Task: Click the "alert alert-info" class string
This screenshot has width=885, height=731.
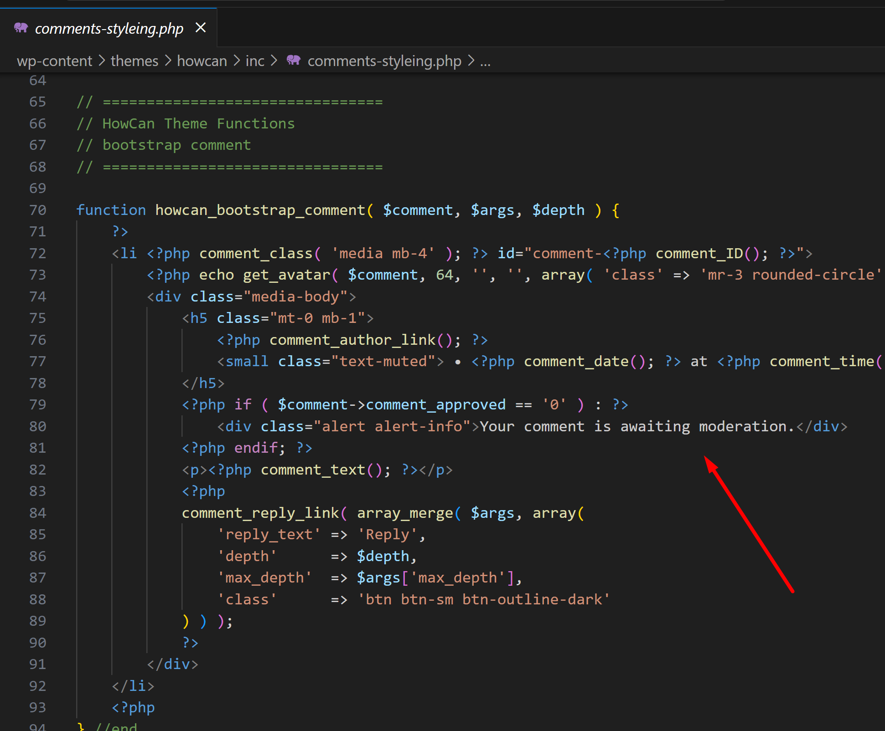Action: point(392,426)
